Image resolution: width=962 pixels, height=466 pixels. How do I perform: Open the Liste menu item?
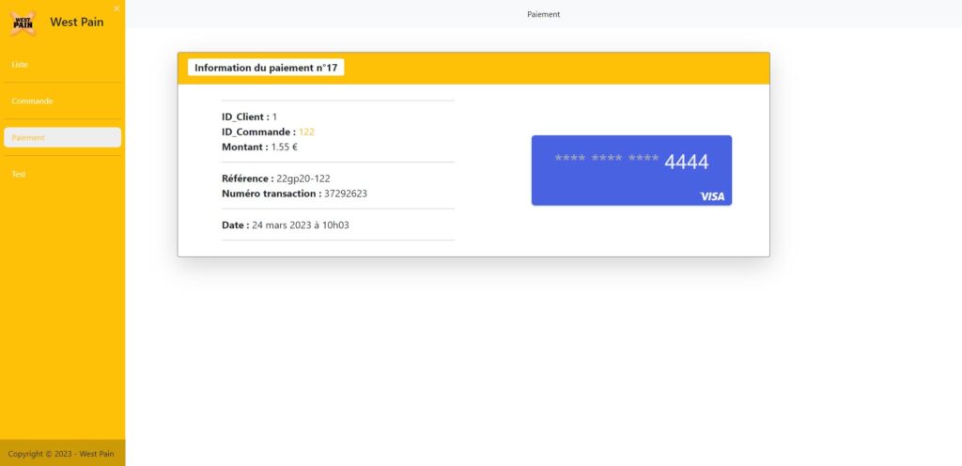[62, 65]
